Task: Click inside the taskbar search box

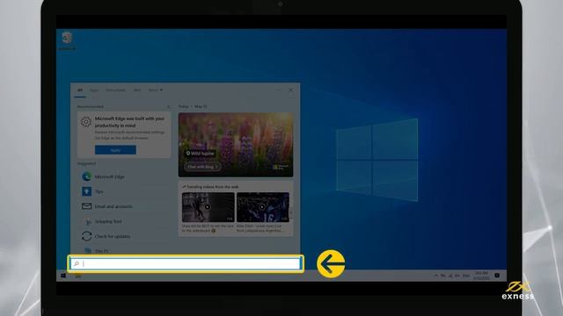Action: 186,263
